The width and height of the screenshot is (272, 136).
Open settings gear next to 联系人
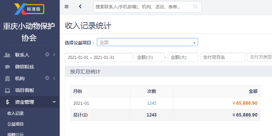[x=47, y=55]
